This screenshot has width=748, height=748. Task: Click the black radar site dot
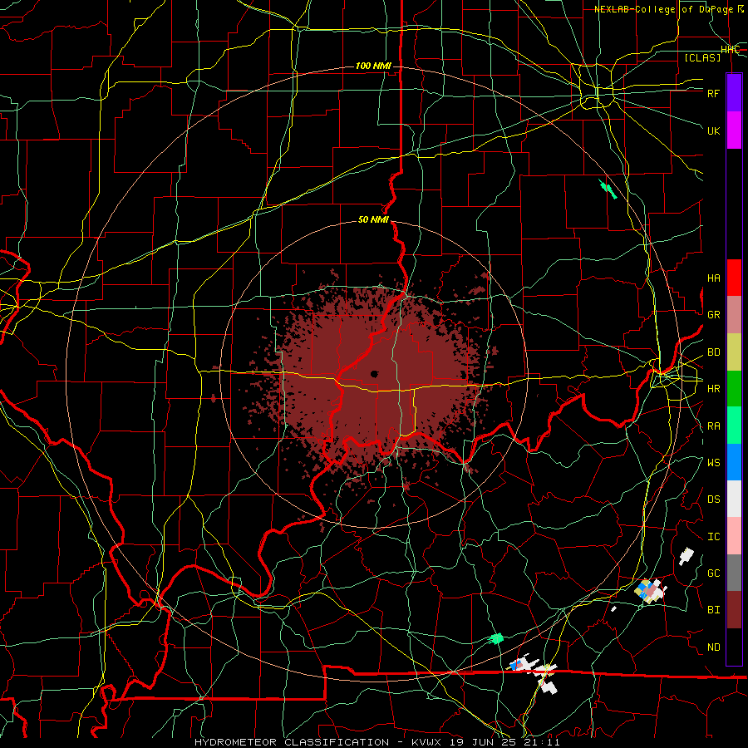click(375, 374)
